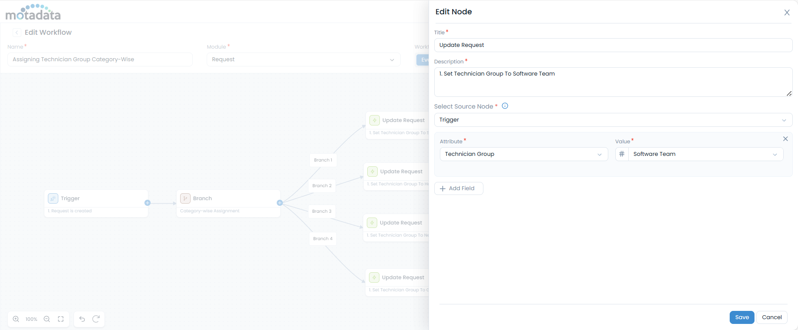The height and width of the screenshot is (330, 798).
Task: Open the Select Source Node dropdown
Action: 613,120
